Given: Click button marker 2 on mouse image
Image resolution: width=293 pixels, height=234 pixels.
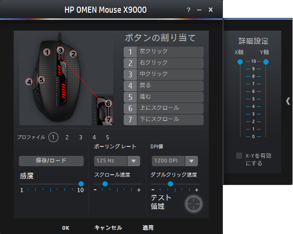Looking at the screenshot, I should click(73, 54).
